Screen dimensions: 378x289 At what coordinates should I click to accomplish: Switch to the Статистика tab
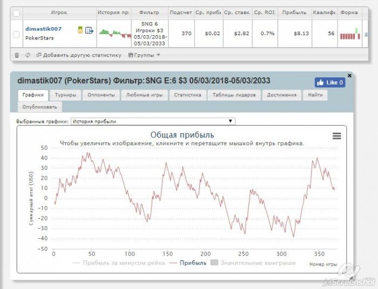tap(188, 95)
